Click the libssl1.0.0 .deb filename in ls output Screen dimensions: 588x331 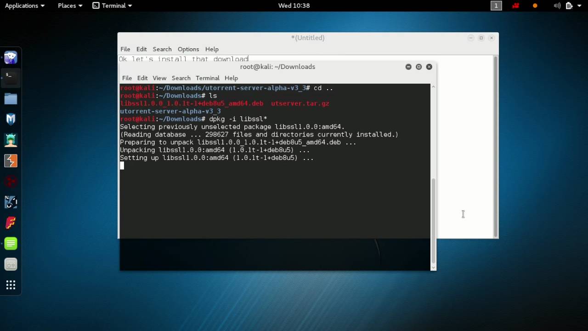pos(192,103)
